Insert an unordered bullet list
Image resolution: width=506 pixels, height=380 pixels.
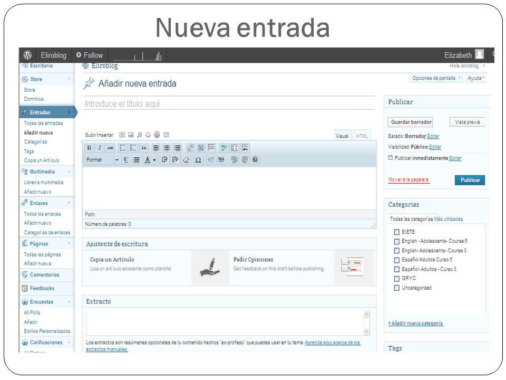pos(123,148)
